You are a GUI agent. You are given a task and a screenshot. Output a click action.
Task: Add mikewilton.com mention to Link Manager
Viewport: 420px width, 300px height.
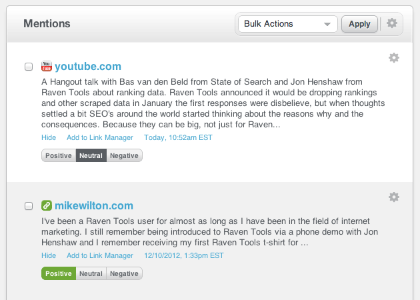(99, 255)
